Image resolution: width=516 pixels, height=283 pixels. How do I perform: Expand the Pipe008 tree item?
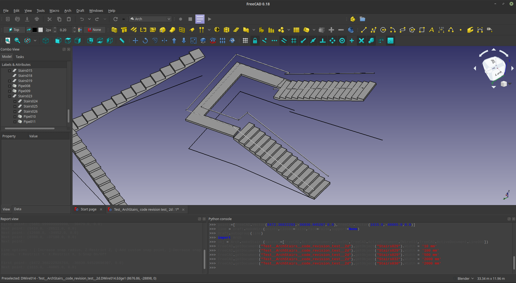coord(9,86)
